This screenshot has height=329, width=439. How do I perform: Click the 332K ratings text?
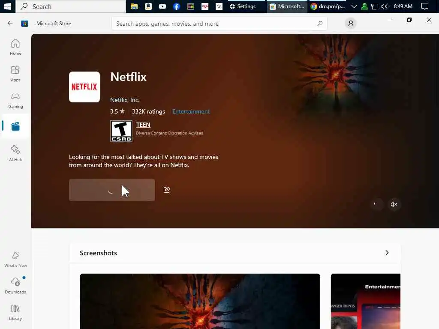click(x=148, y=111)
